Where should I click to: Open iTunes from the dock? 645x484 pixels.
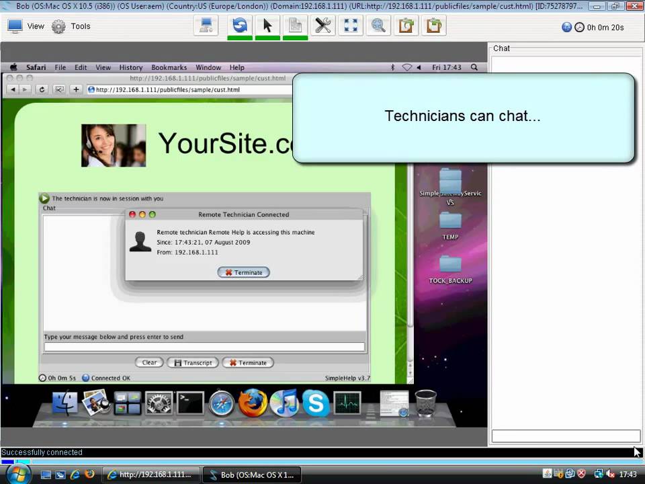(x=284, y=403)
